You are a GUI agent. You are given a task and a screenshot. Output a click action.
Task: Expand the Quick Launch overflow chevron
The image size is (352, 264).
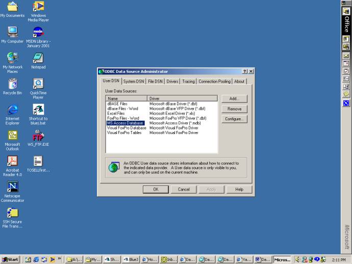[x=59, y=258]
